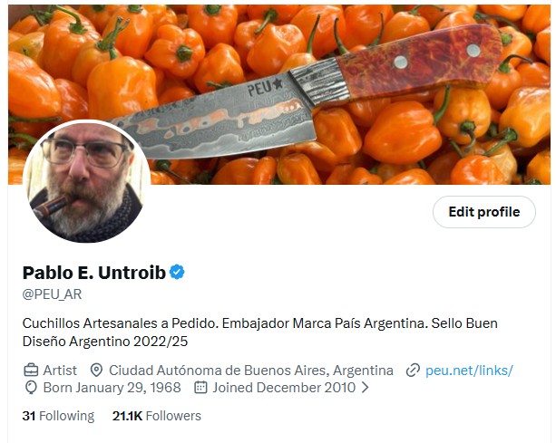Click the Edit profile button
556x443 pixels.
(x=484, y=212)
